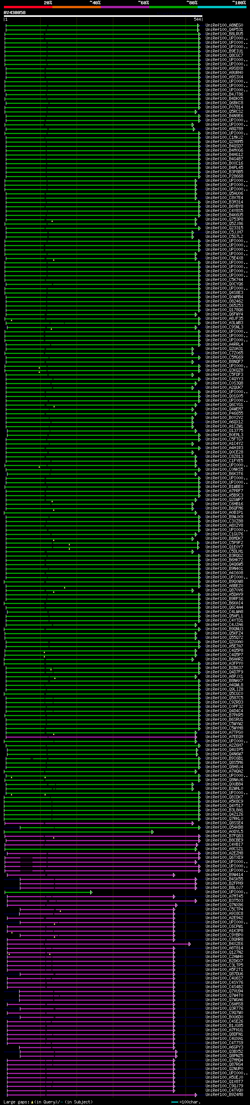
Task: Choose the UniRef100_Q87DU6 hit
Action: pos(224,974)
